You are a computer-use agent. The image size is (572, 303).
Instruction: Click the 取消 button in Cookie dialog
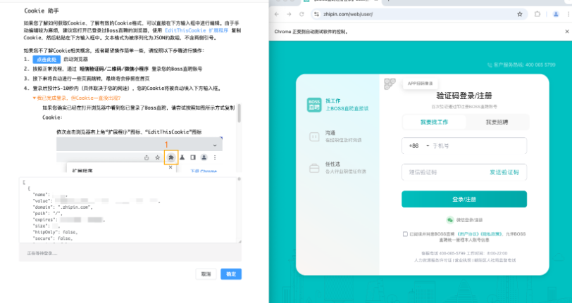206,273
